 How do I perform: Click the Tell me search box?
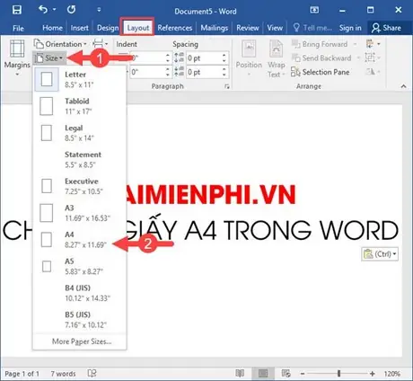point(312,28)
